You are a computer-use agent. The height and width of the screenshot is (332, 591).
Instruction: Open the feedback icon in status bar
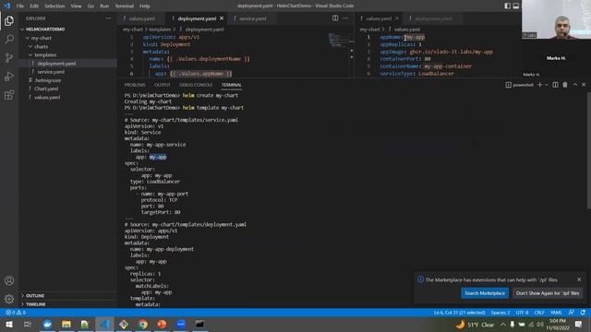[572, 313]
